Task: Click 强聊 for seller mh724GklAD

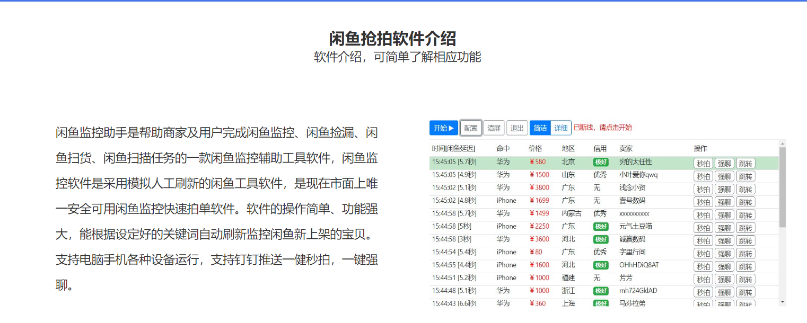Action: click(x=724, y=292)
